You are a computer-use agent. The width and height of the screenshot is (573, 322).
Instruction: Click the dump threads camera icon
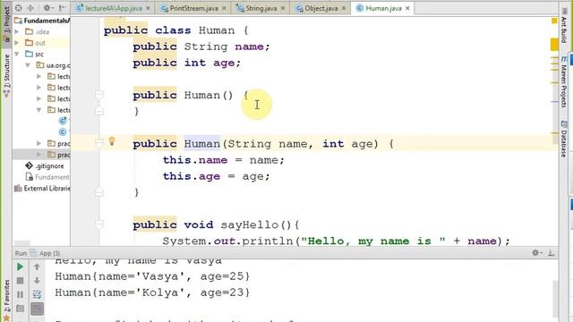point(20,309)
